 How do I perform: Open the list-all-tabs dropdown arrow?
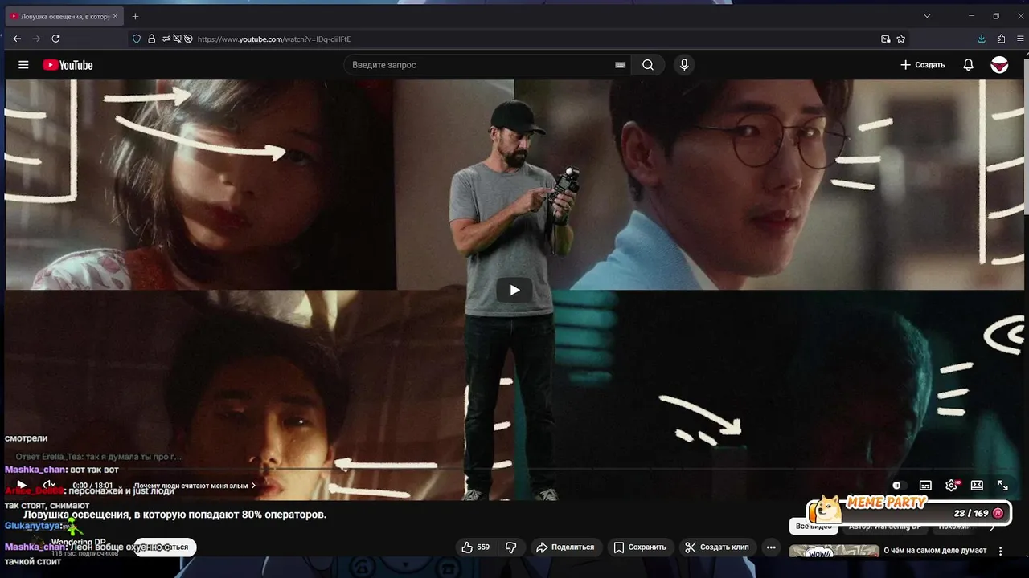click(927, 16)
